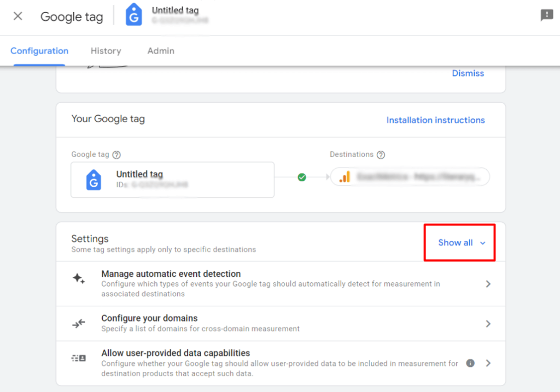The width and height of the screenshot is (560, 392).
Task: Click the green checkmark connection status icon
Action: tap(302, 177)
